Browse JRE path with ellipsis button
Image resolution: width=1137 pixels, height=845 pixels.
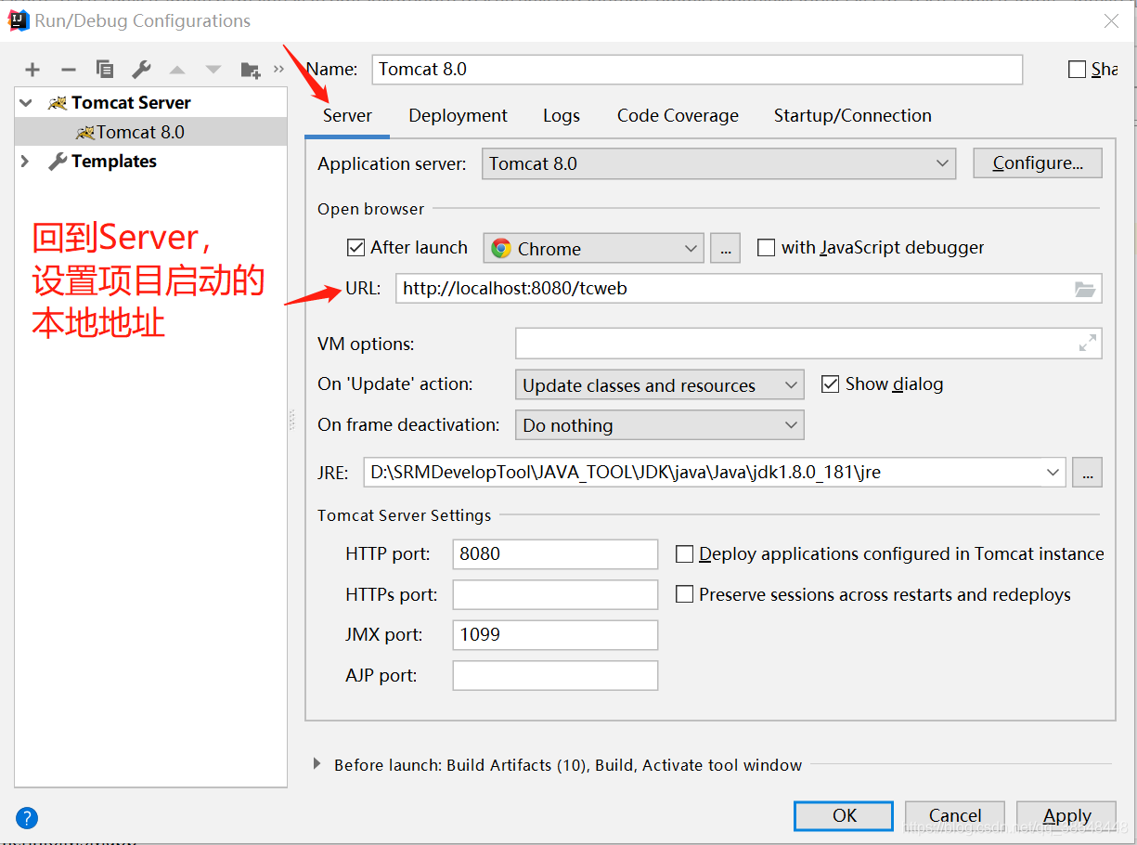1087,472
